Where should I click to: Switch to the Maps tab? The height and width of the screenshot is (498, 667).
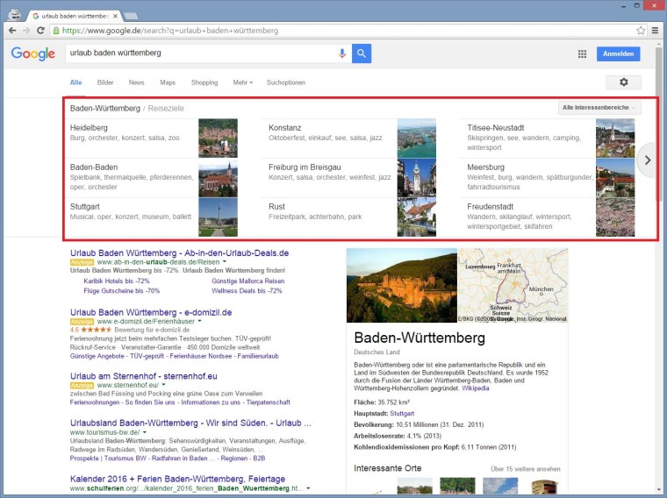tap(168, 82)
